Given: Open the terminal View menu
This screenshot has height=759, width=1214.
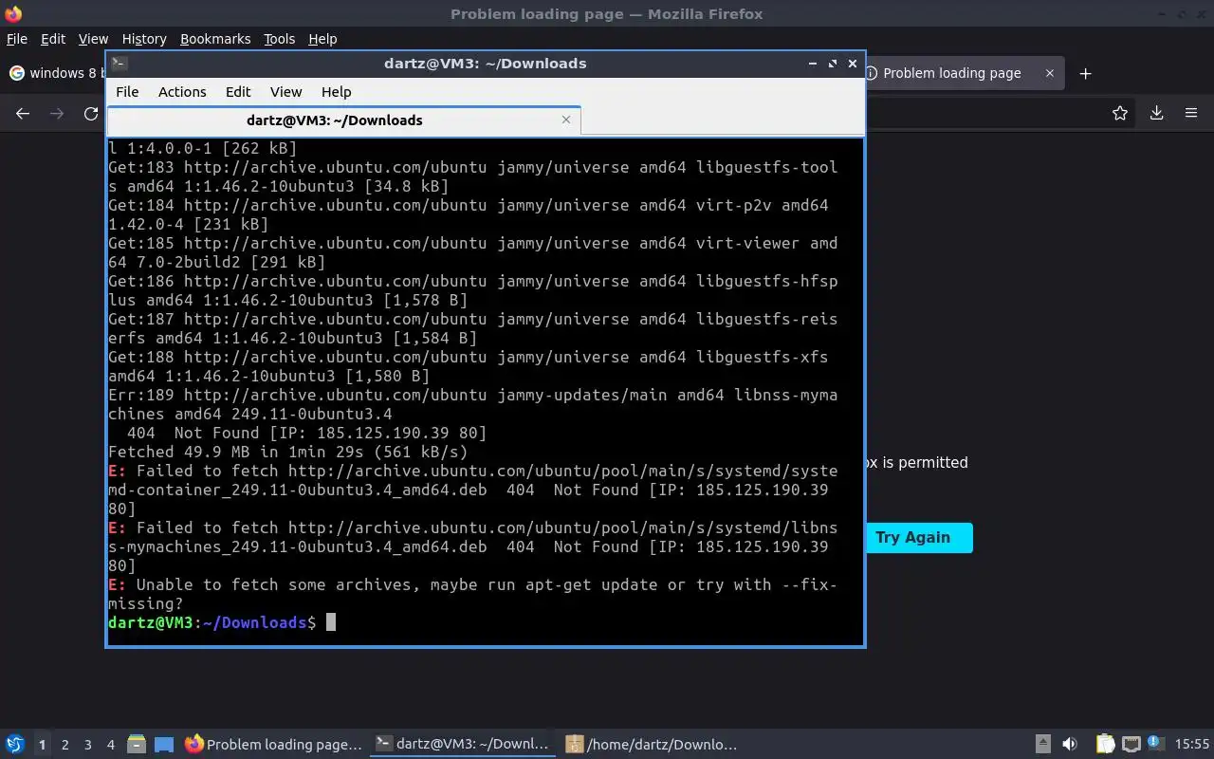Looking at the screenshot, I should (x=285, y=92).
